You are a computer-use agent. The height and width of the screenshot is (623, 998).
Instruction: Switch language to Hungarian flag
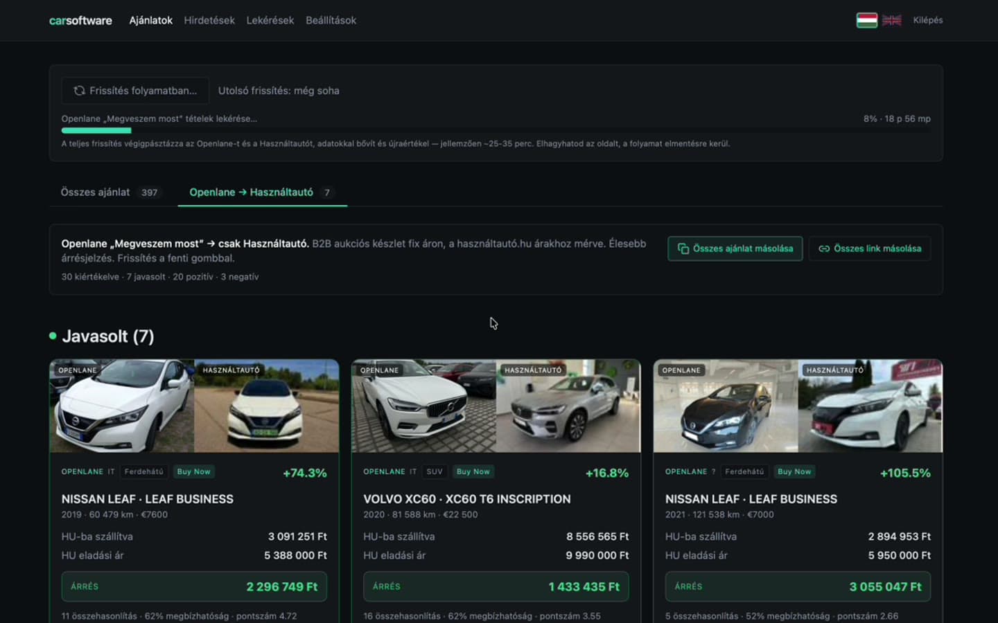(866, 20)
